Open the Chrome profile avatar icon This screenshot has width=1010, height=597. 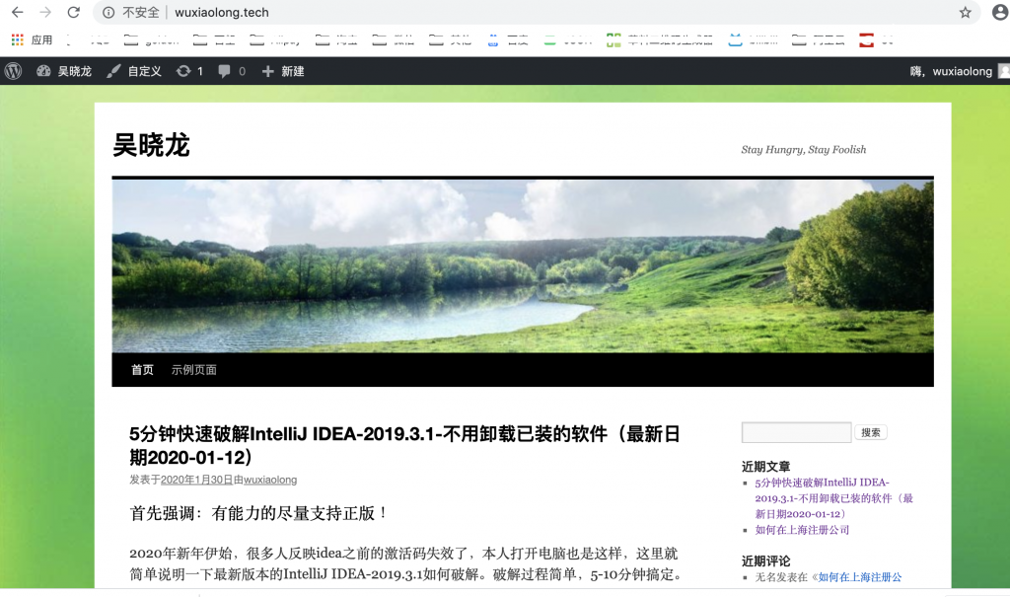[x=1000, y=12]
